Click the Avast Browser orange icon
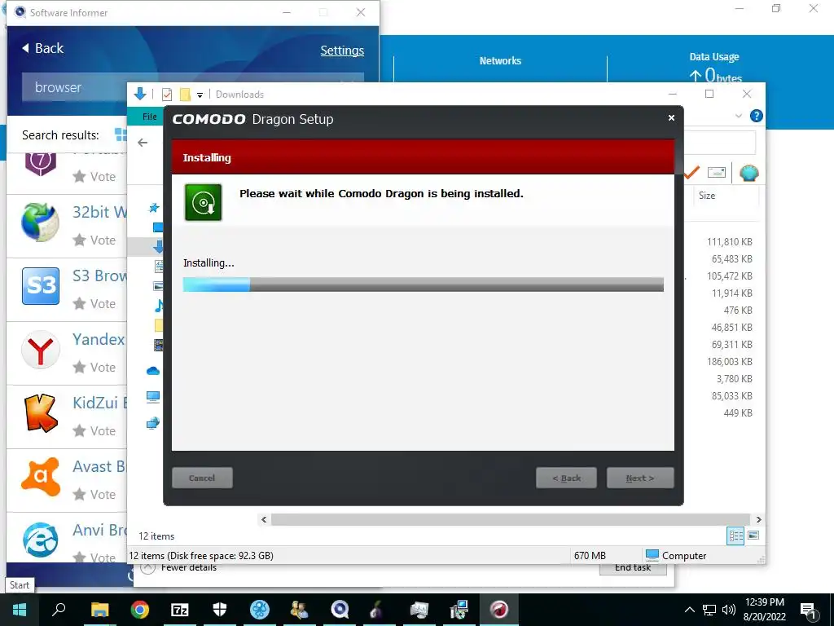The image size is (834, 626). pos(41,477)
